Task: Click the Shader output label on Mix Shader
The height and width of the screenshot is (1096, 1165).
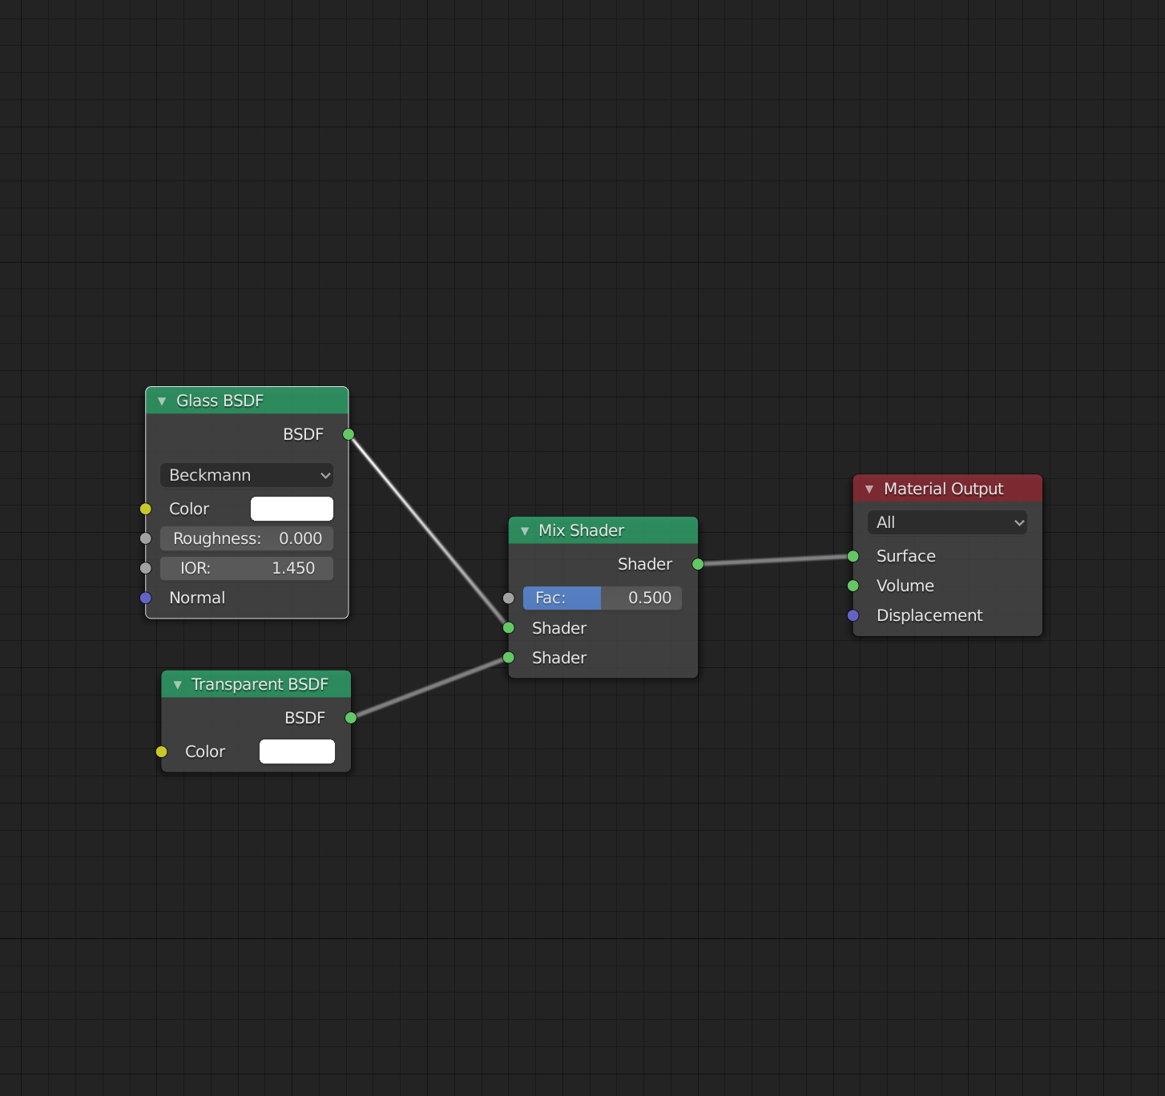Action: pos(645,564)
